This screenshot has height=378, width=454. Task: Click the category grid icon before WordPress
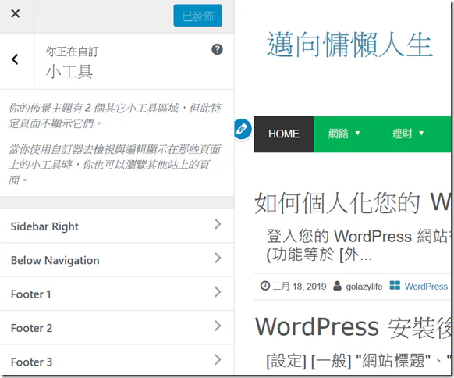395,285
